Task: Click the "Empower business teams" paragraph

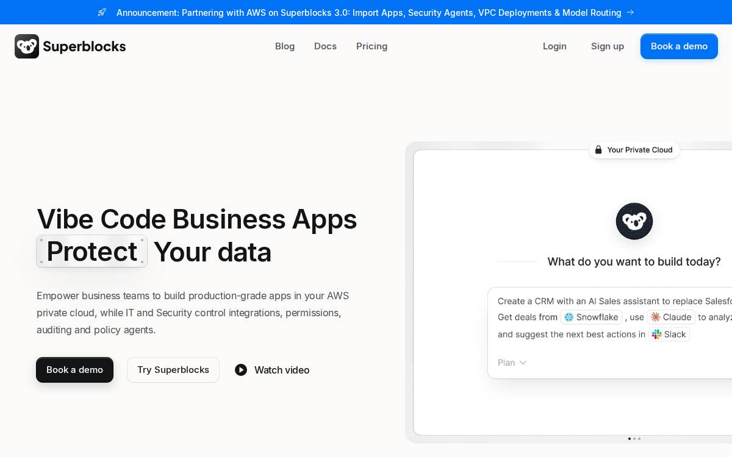Action: [x=193, y=313]
